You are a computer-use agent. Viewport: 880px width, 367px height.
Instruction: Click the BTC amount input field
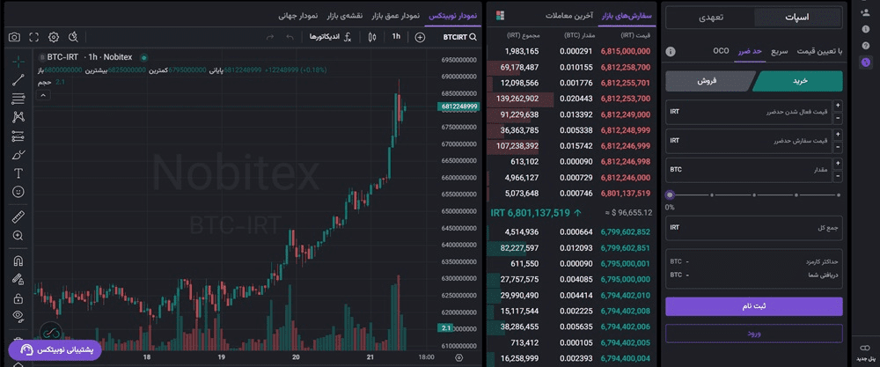click(x=746, y=169)
